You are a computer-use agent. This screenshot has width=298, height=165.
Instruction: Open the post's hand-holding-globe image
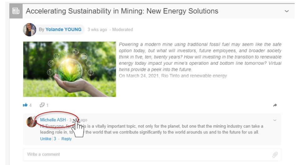click(69, 69)
